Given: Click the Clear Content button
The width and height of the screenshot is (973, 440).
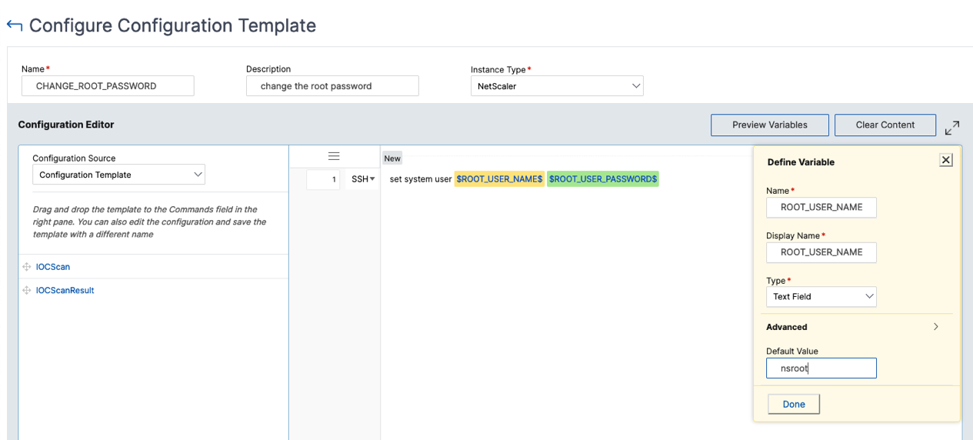Looking at the screenshot, I should [x=885, y=125].
